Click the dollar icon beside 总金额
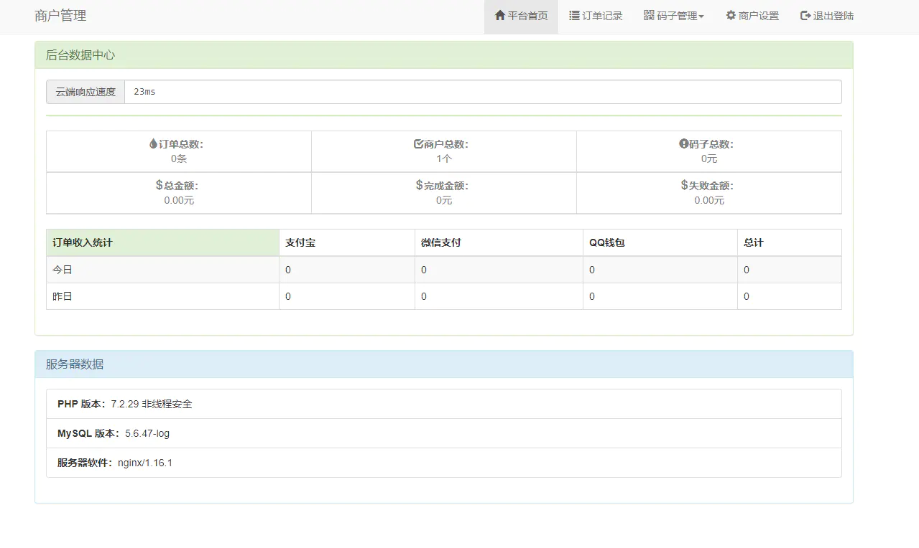The height and width of the screenshot is (548, 919). [160, 184]
